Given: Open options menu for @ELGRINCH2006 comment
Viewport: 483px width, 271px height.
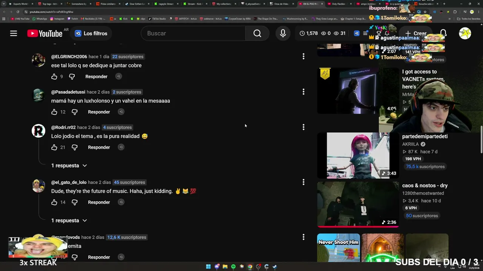Looking at the screenshot, I should point(303,56).
